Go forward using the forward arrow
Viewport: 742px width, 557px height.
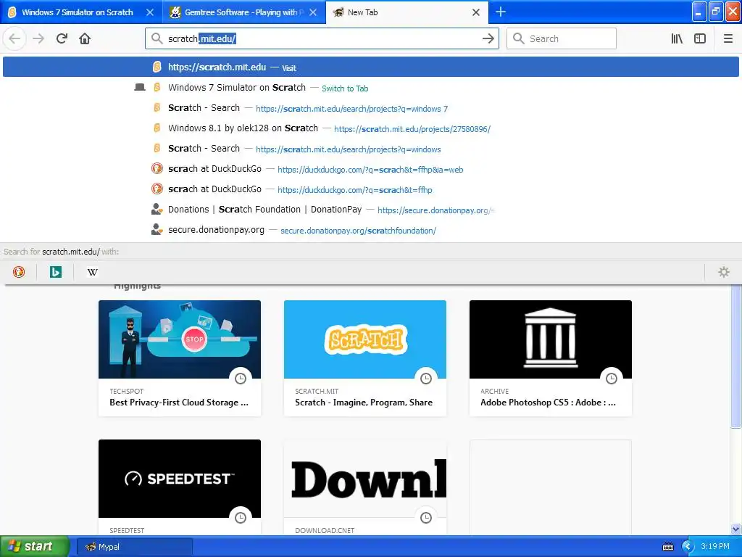coord(38,38)
